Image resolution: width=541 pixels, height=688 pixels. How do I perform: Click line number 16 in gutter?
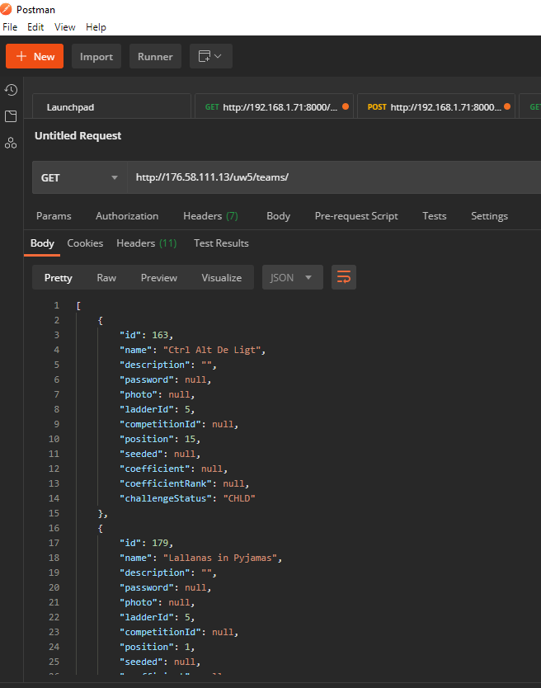54,528
